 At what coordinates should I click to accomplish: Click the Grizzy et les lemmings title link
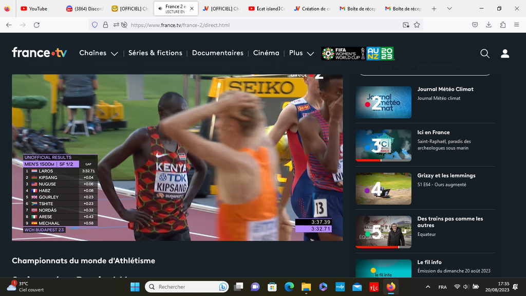(446, 176)
